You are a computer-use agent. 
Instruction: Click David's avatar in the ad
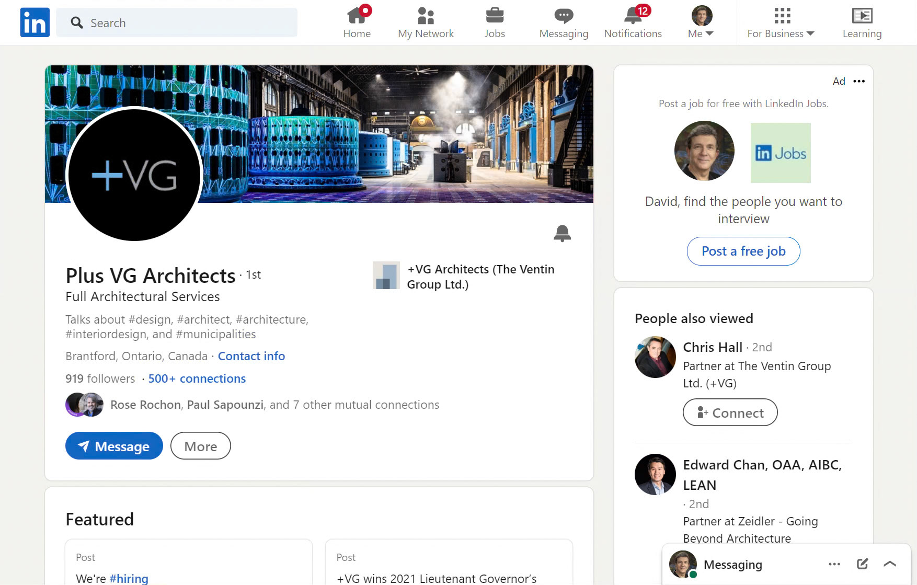(704, 151)
